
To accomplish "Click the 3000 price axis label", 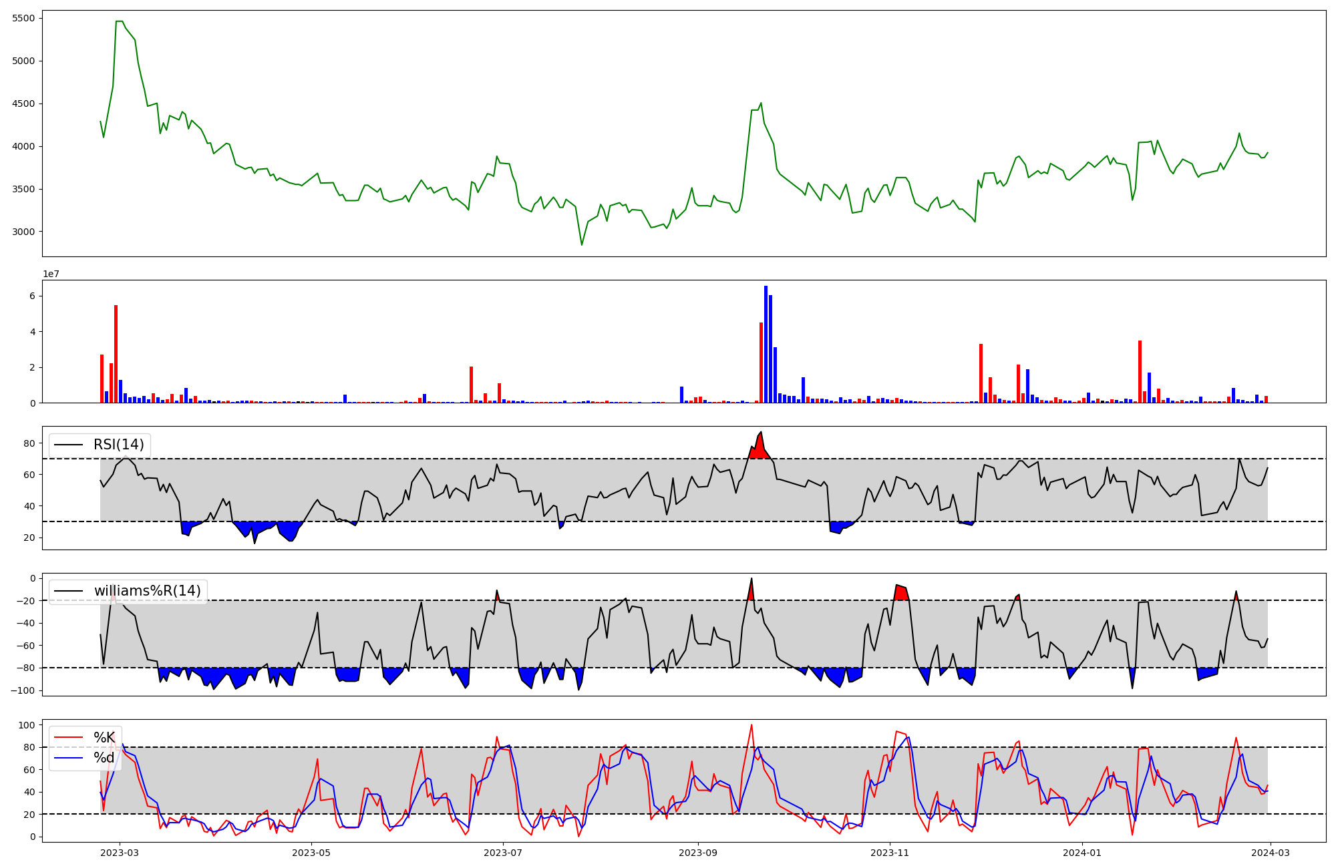I will coord(23,232).
